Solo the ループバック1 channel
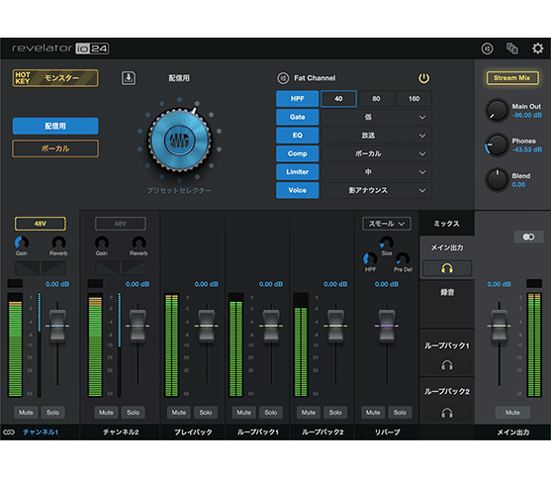Viewport: 551px width, 478px height. (271, 413)
